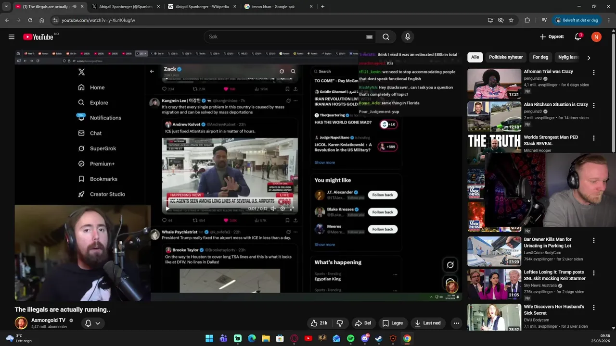
Task: Click the 4,47 mill. abonnenter text
Action: [x=49, y=327]
